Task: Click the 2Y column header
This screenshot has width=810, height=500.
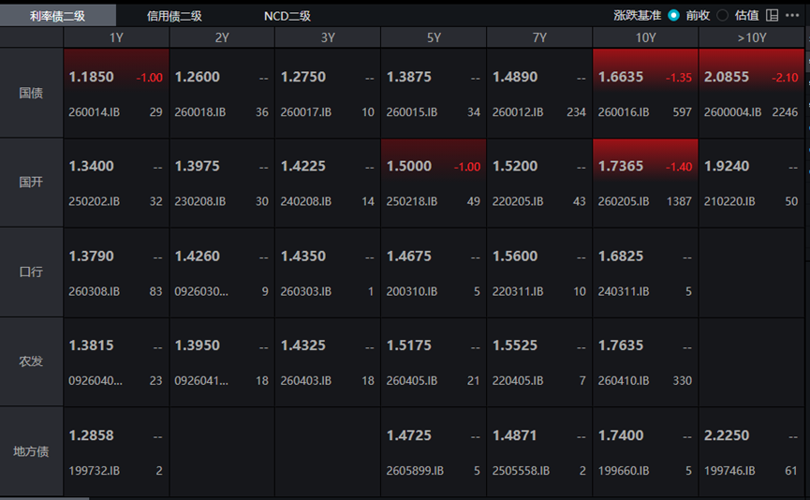Action: coord(222,37)
